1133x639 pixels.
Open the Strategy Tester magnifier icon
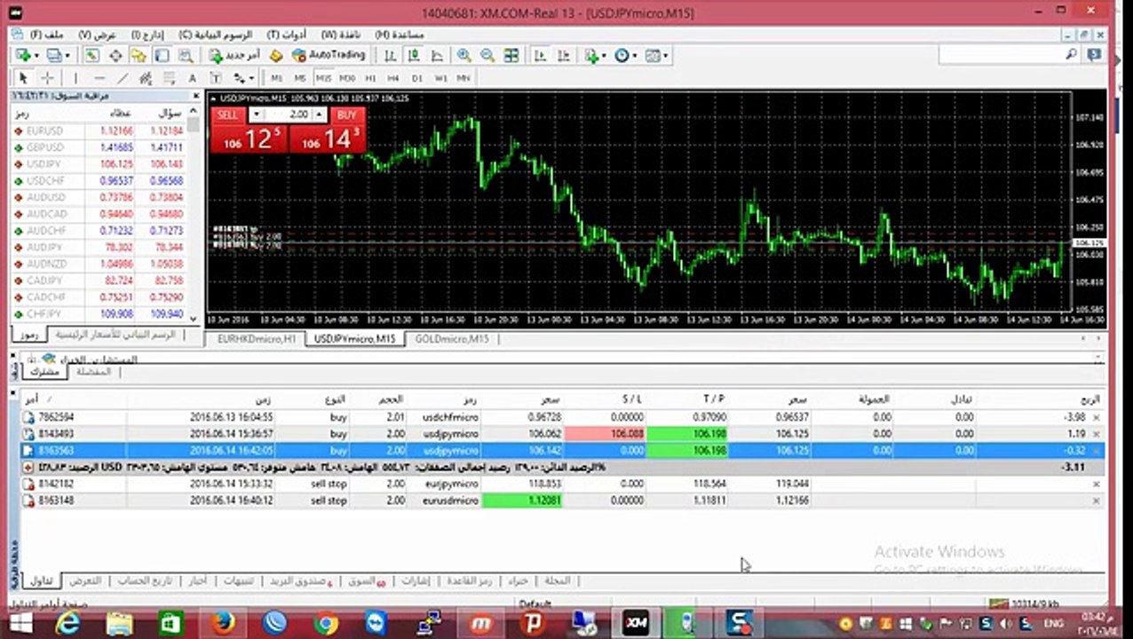click(185, 55)
